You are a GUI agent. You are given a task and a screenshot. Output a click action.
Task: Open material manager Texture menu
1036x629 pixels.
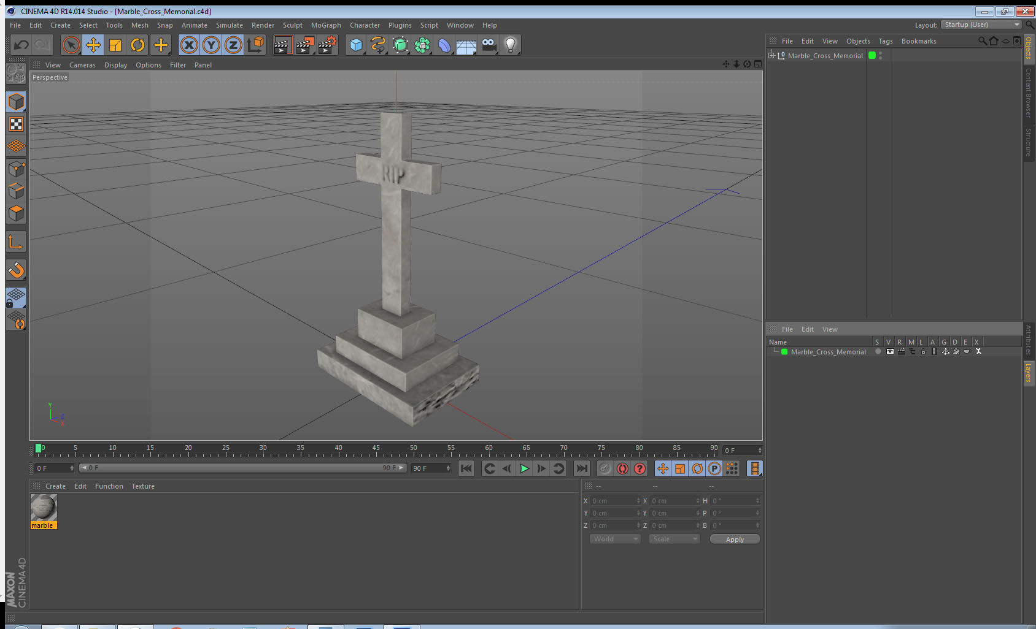point(143,486)
